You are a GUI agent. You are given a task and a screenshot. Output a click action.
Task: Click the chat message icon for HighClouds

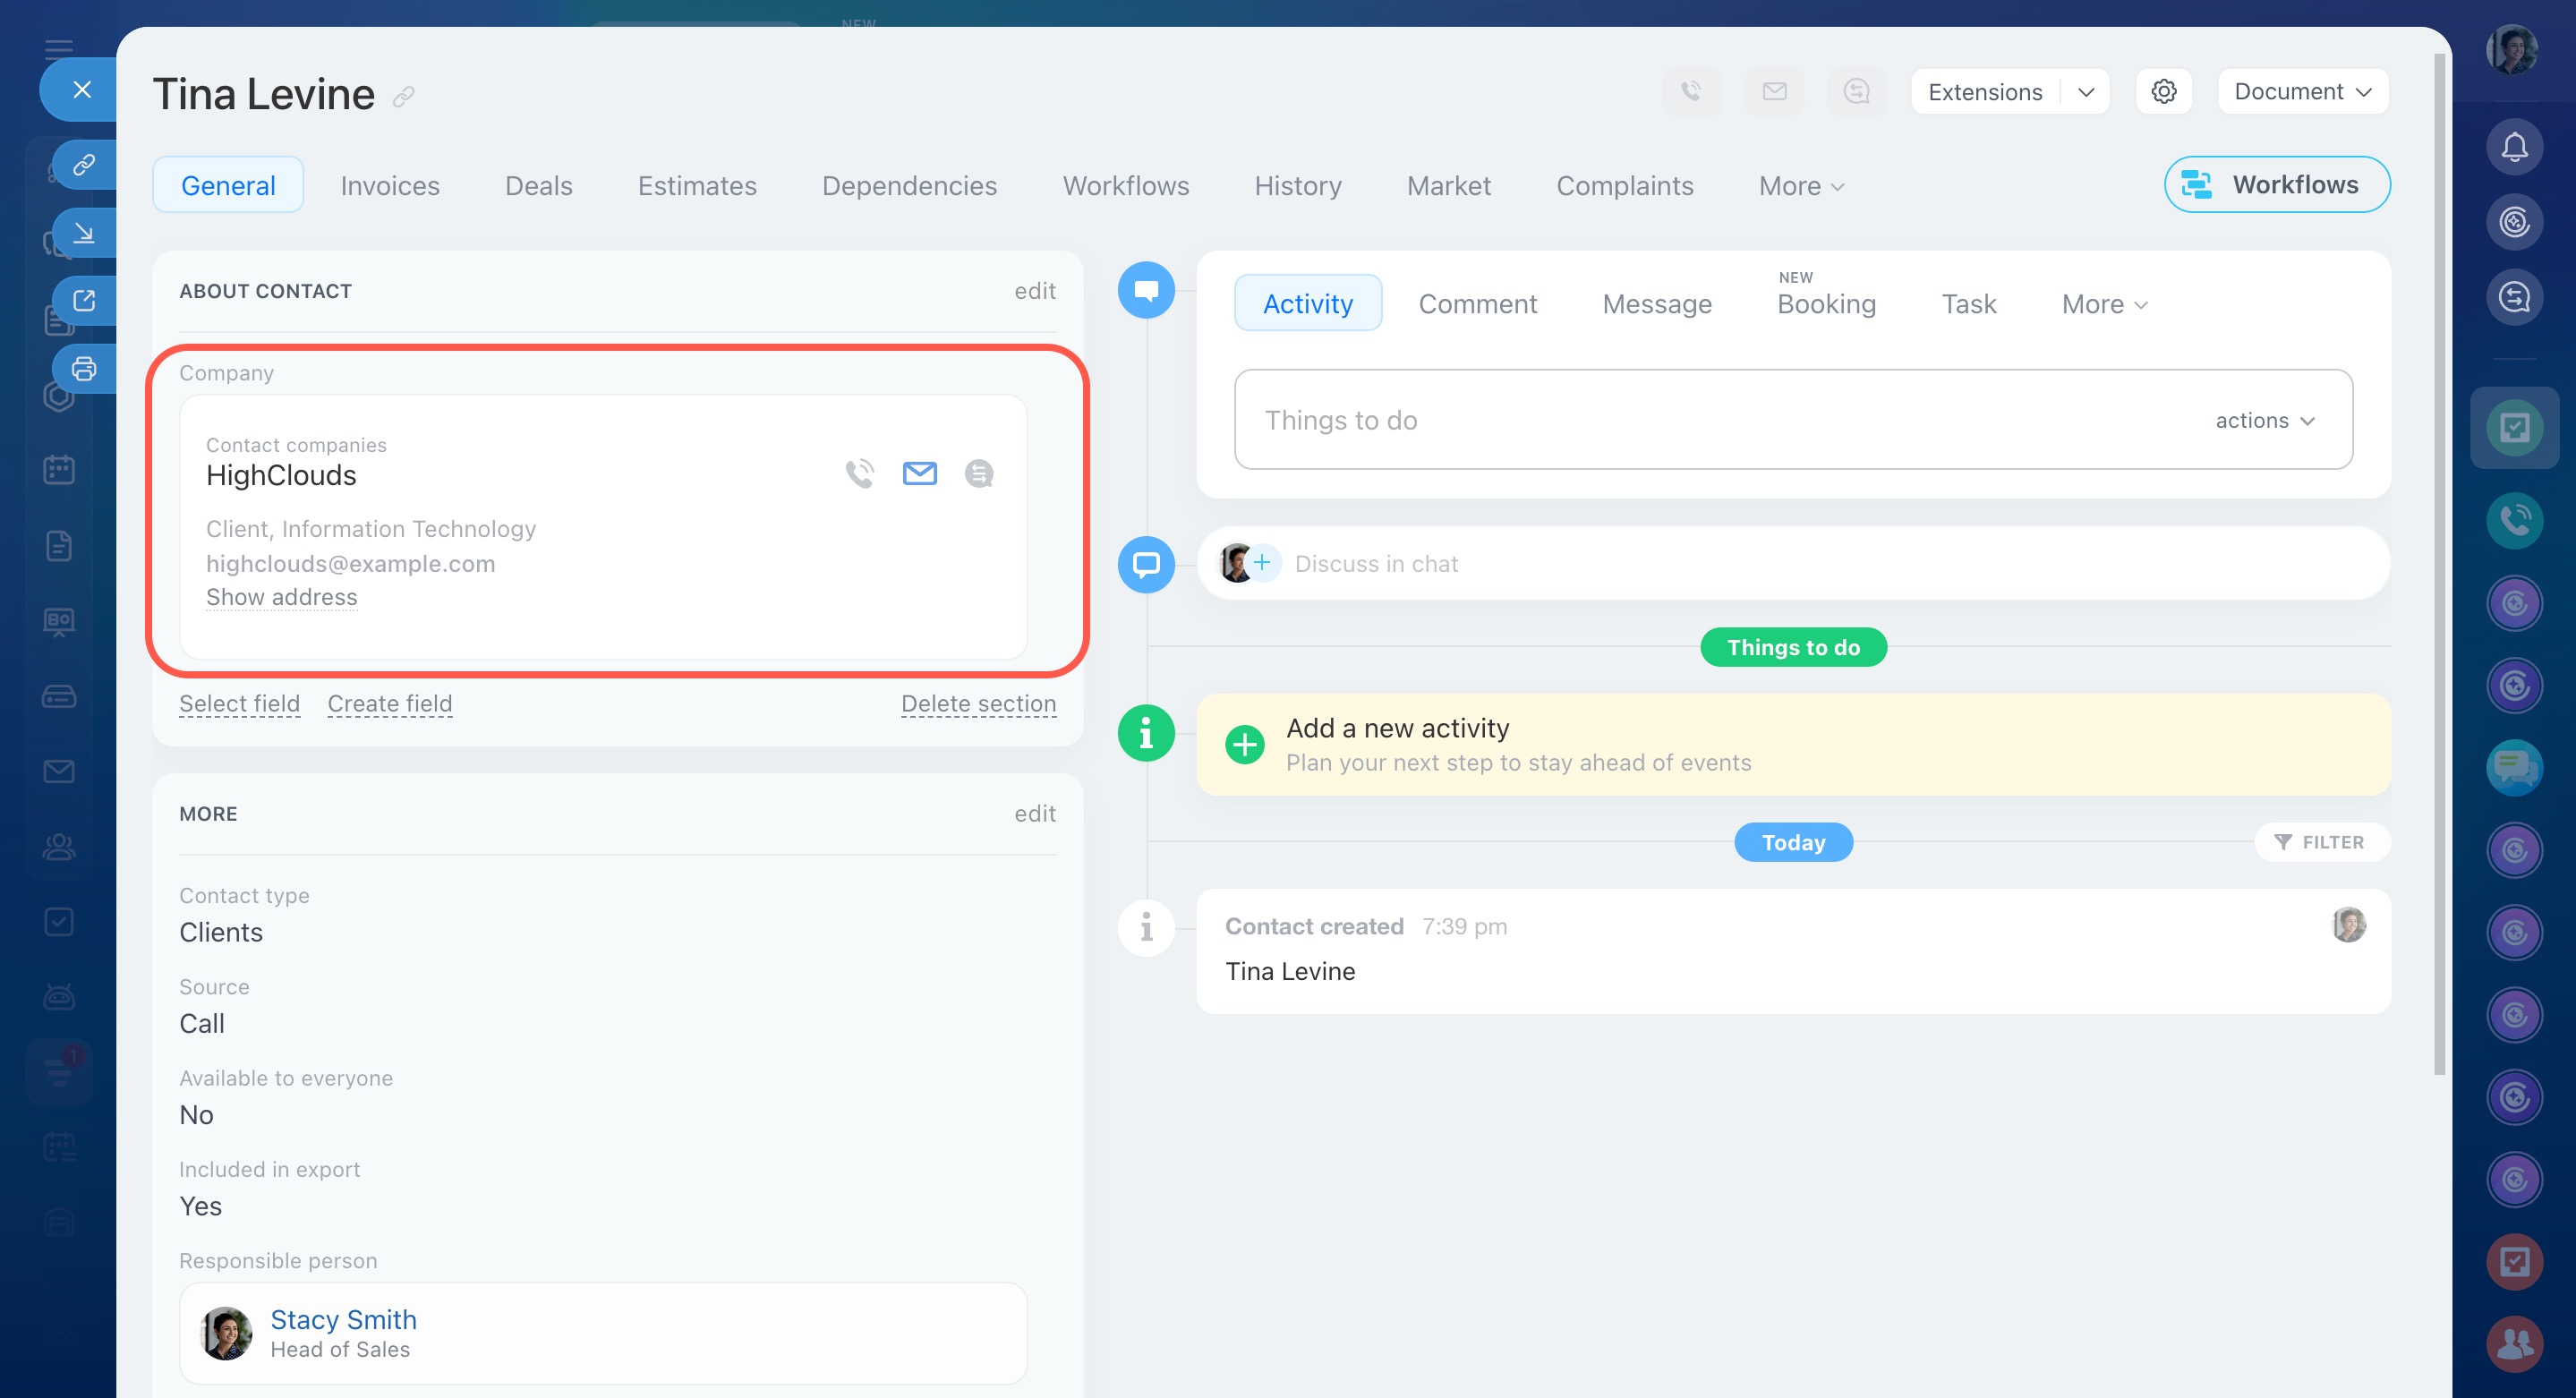(978, 473)
